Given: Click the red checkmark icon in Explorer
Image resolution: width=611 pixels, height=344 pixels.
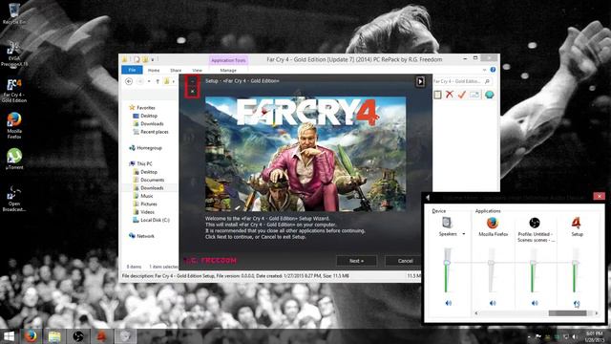Looking at the screenshot, I should (x=462, y=95).
